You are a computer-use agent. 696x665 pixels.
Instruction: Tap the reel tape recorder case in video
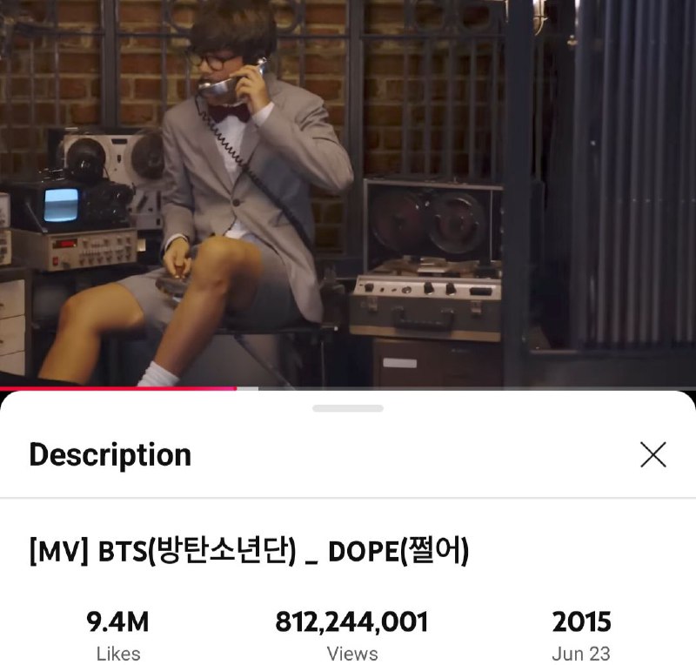point(427,260)
